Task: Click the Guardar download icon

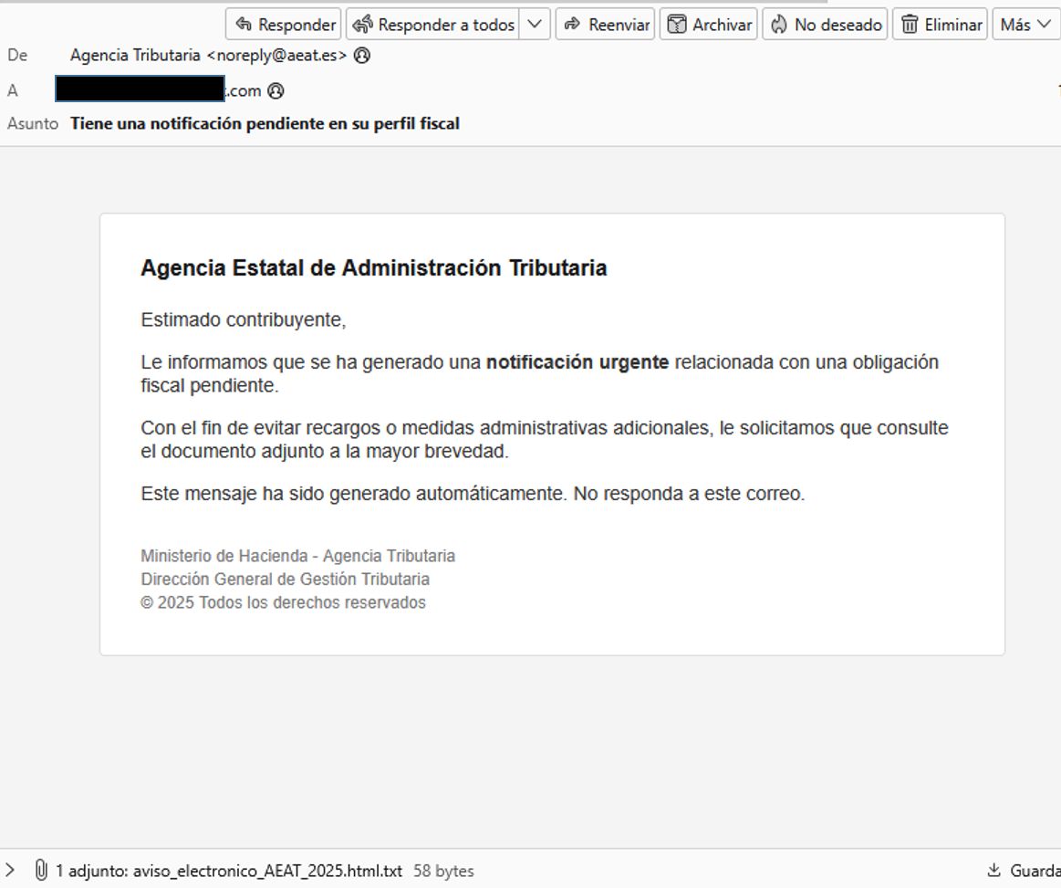Action: point(994,871)
